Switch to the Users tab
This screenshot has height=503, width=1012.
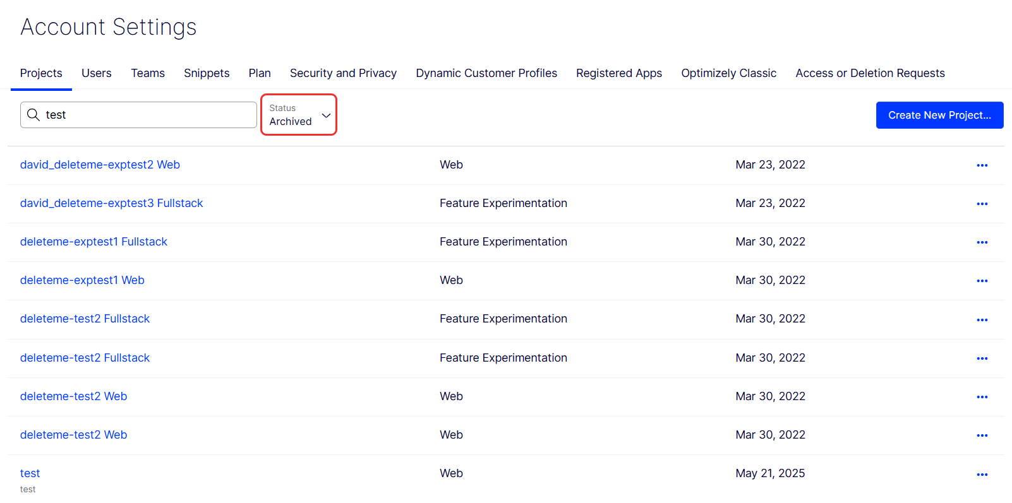click(97, 73)
